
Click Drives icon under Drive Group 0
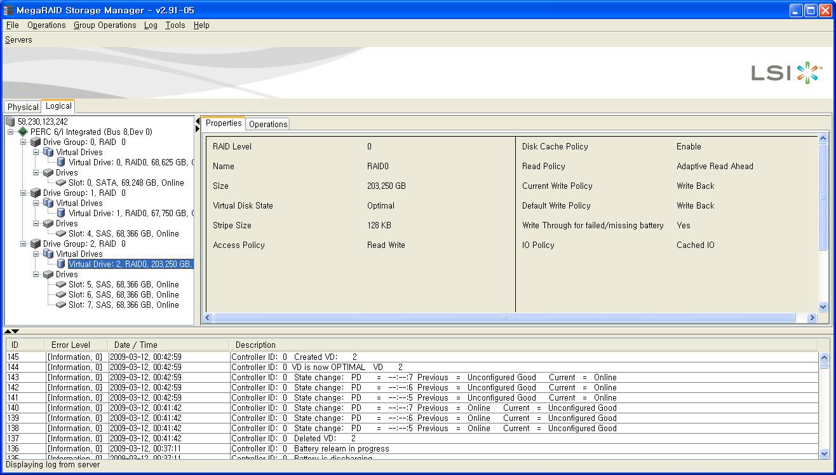48,172
